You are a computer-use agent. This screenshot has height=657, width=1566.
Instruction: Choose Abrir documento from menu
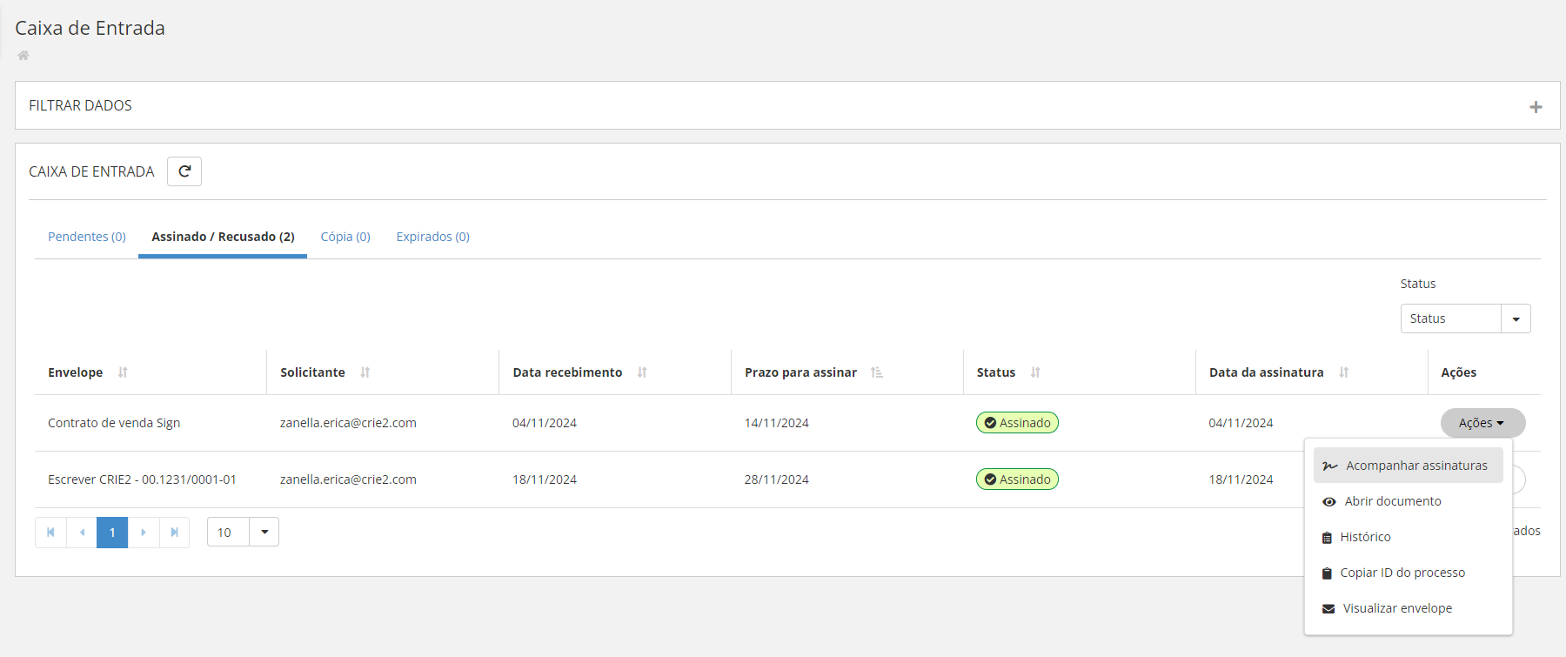1392,501
